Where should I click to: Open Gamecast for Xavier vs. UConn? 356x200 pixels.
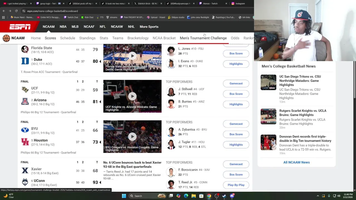click(236, 164)
